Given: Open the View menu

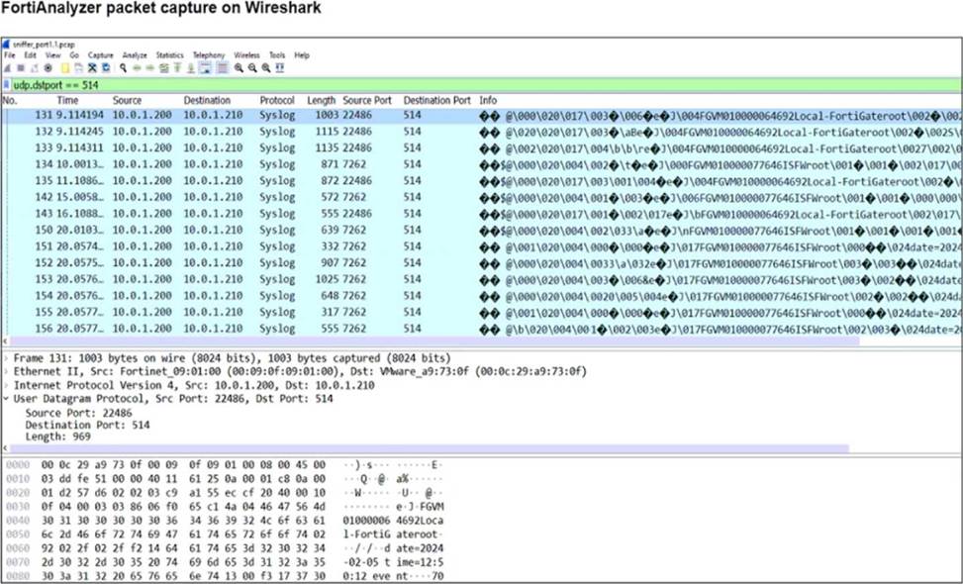Looking at the screenshot, I should pos(52,55).
